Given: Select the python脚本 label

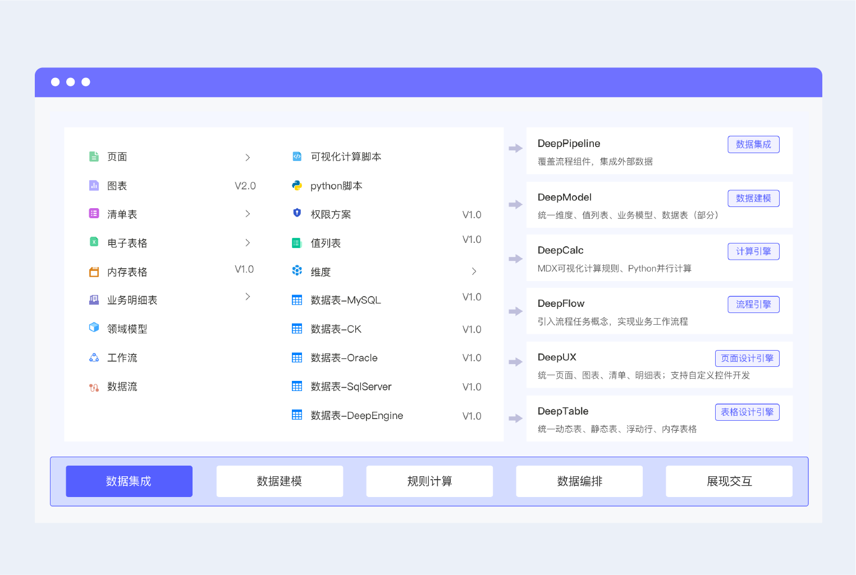Looking at the screenshot, I should point(336,186).
